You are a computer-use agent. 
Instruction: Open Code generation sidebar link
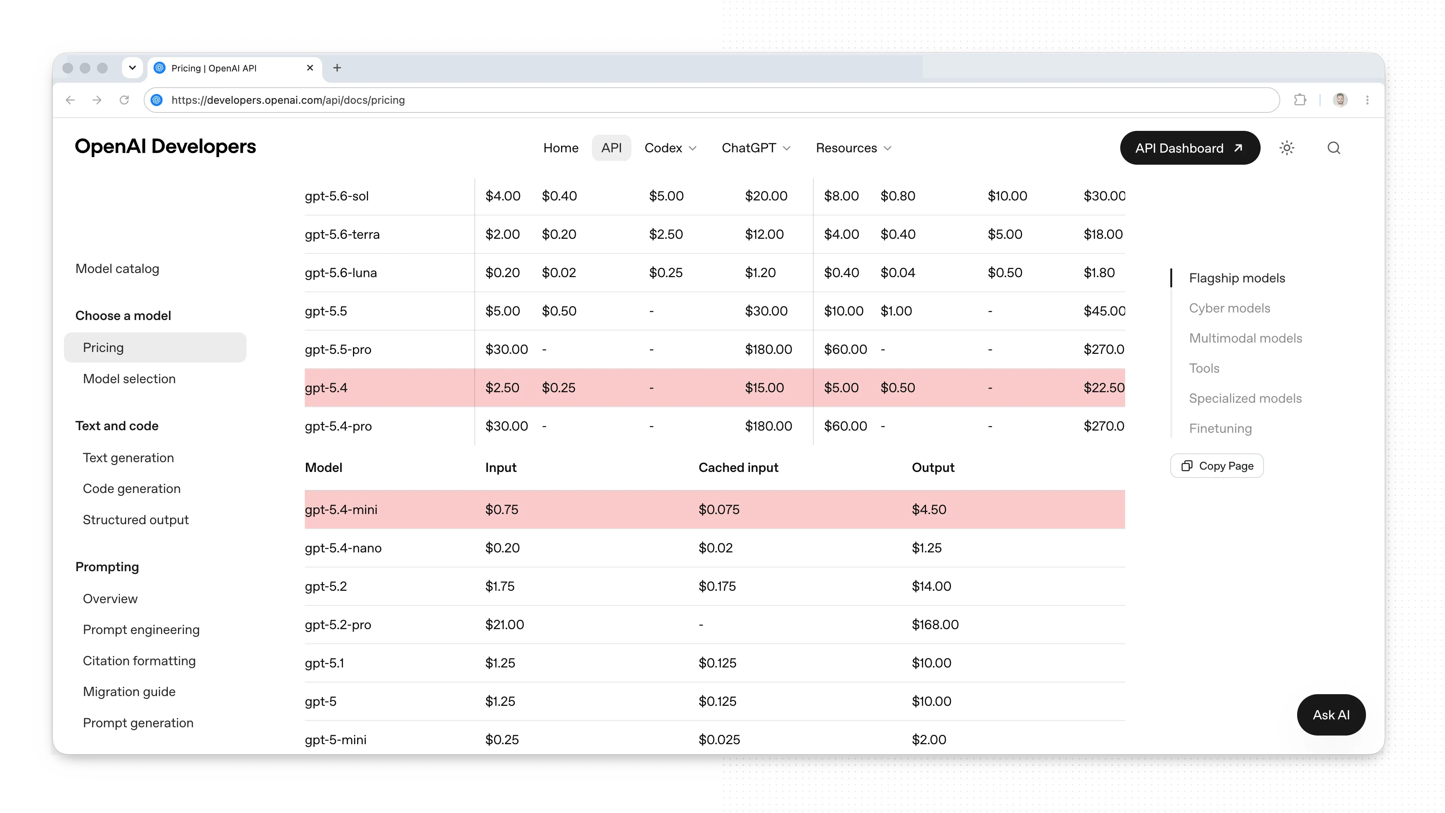point(132,489)
